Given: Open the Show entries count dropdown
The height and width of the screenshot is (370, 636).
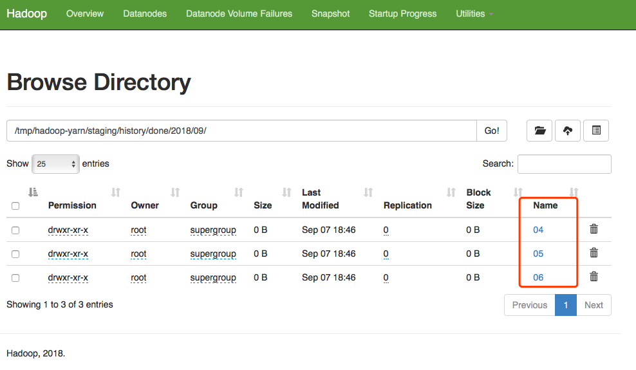Looking at the screenshot, I should click(55, 164).
